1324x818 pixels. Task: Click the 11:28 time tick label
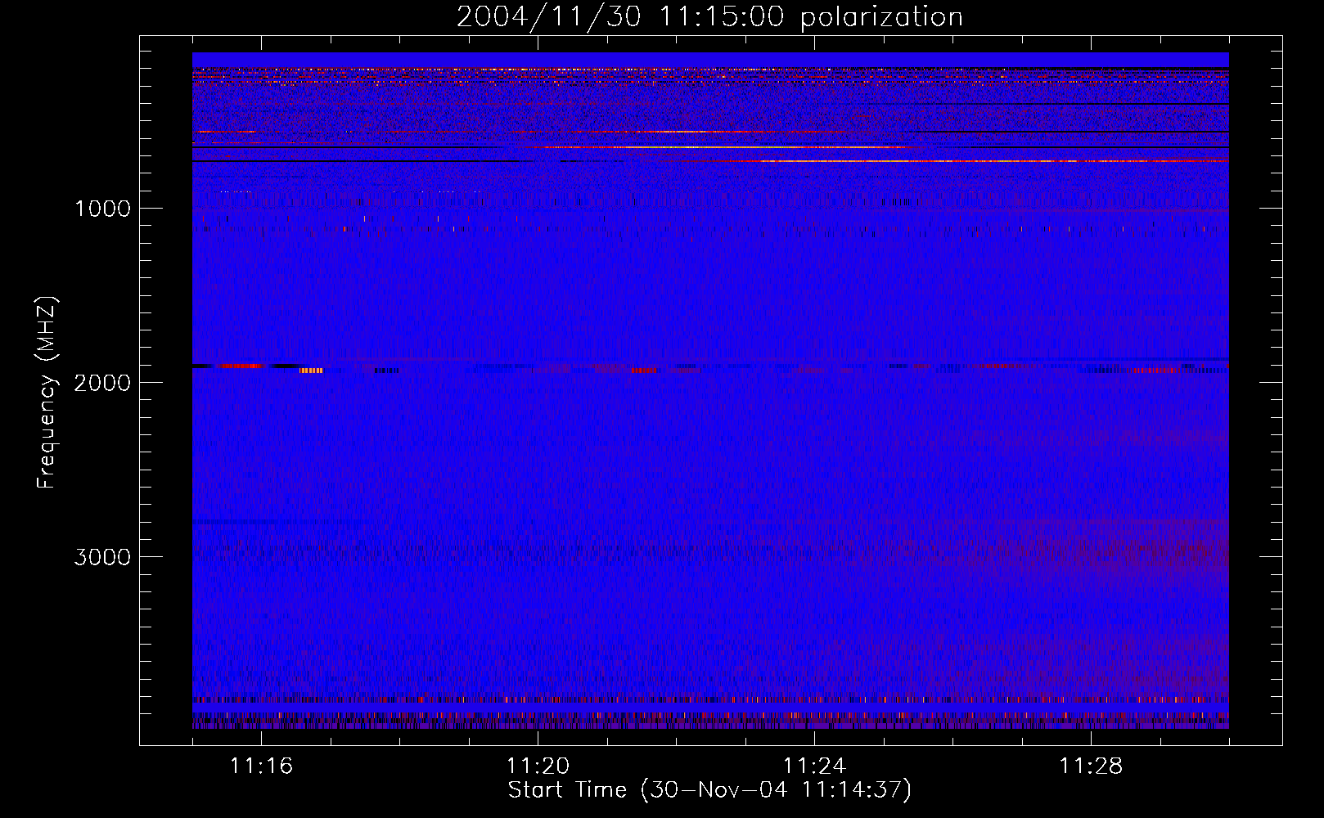[x=1091, y=766]
